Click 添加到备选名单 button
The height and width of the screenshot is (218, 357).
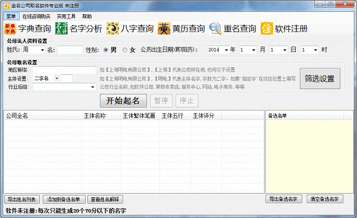point(64,200)
